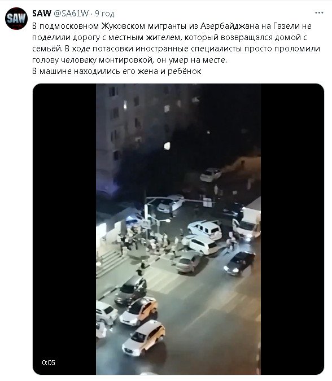Open the tweet via its 9 год timestamp
Image resolution: width=332 pixels, height=381 pixels.
104,14
